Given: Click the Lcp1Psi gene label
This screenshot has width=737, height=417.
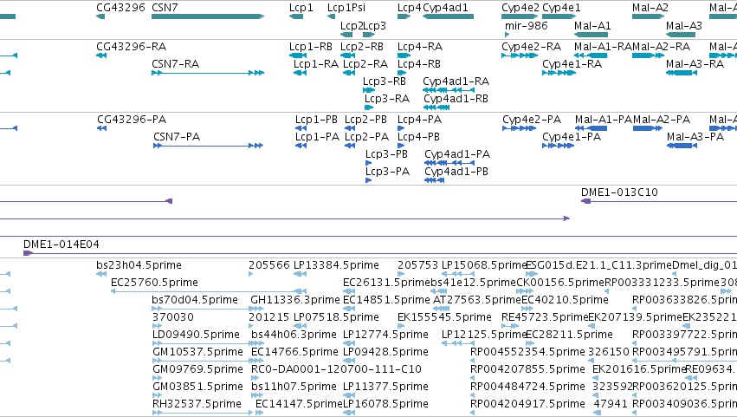Looking at the screenshot, I should pyautogui.click(x=346, y=8).
